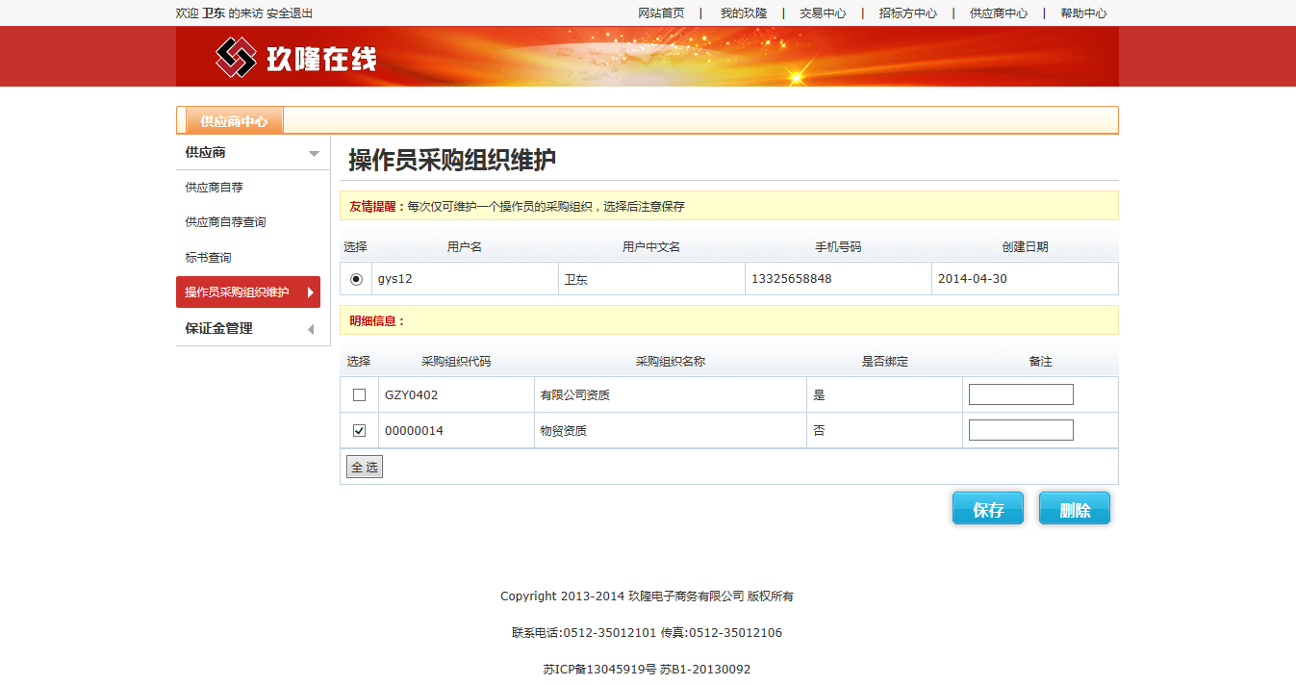
Task: Check the GZY0402 organization checkbox
Action: pos(360,395)
